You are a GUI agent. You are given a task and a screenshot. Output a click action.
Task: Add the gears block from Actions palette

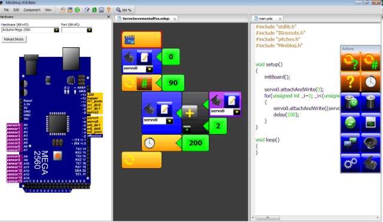point(350,163)
